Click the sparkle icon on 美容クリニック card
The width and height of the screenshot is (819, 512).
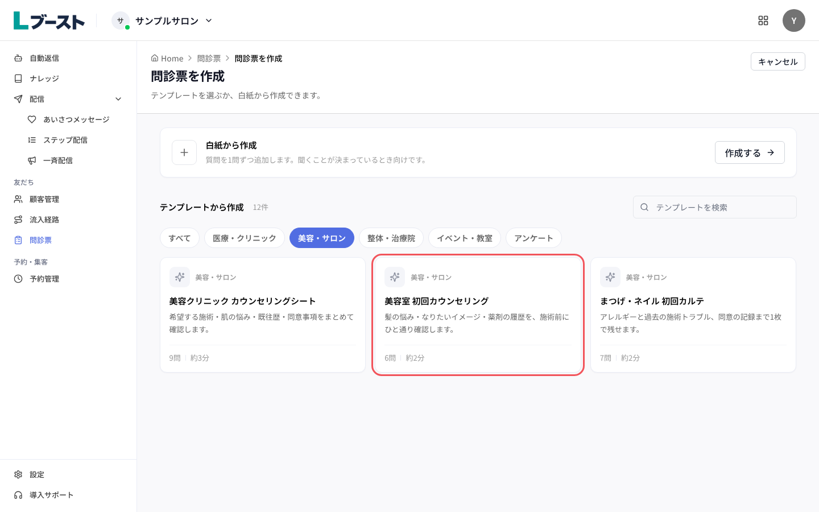(x=180, y=277)
